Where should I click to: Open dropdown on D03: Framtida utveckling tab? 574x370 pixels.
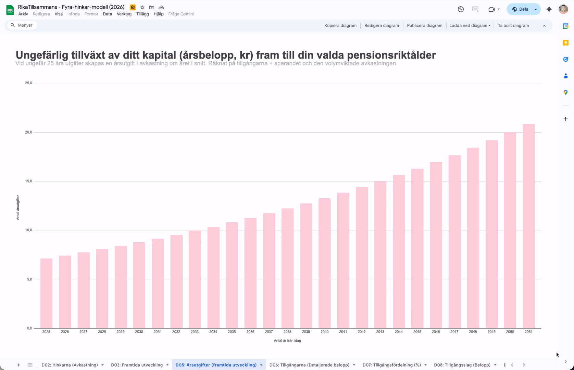(168, 365)
